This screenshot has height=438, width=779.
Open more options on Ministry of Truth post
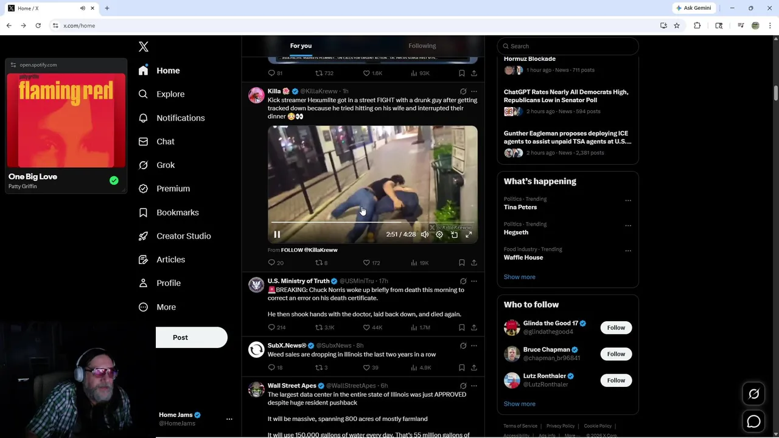click(474, 281)
